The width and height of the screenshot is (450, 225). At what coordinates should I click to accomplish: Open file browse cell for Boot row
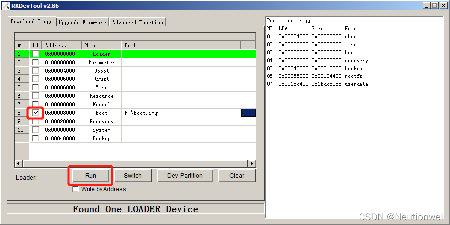coord(248,113)
